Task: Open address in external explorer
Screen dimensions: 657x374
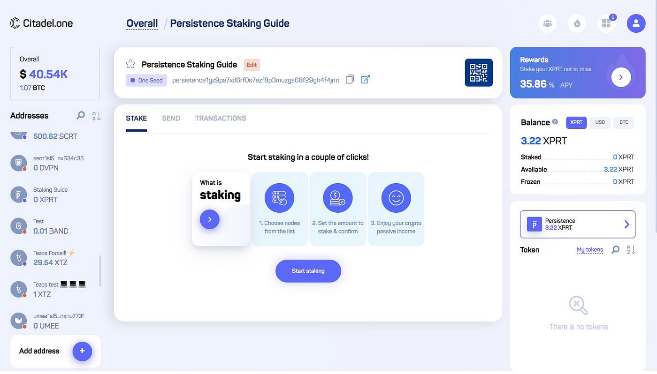Action: (365, 80)
